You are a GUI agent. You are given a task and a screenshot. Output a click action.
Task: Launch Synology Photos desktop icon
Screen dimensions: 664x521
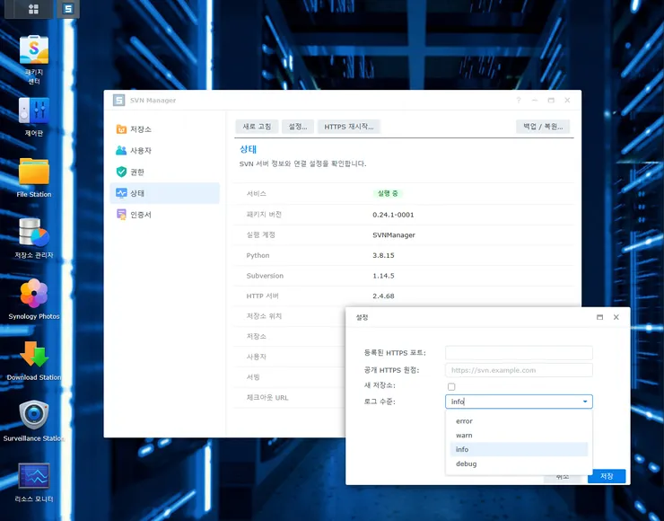pyautogui.click(x=34, y=294)
